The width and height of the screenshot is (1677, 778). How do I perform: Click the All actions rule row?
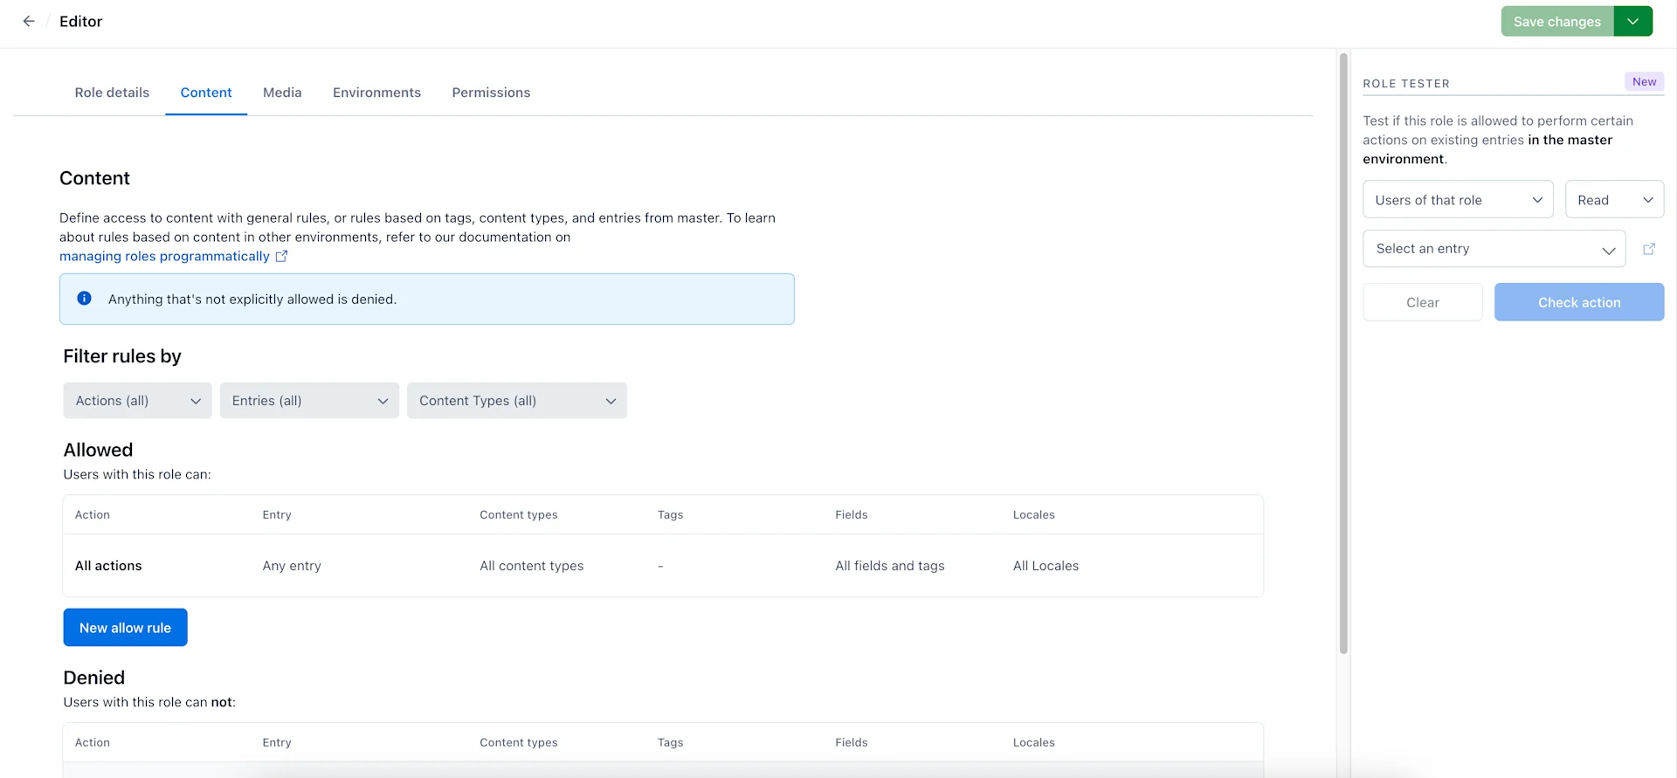pyautogui.click(x=663, y=566)
